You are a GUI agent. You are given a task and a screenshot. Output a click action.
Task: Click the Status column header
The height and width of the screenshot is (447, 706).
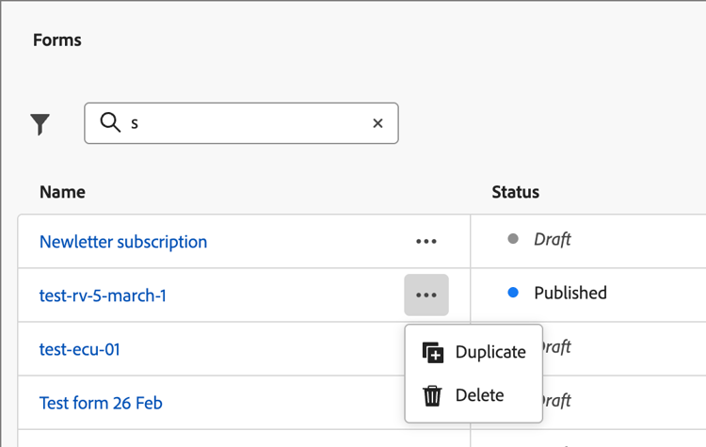pos(515,192)
